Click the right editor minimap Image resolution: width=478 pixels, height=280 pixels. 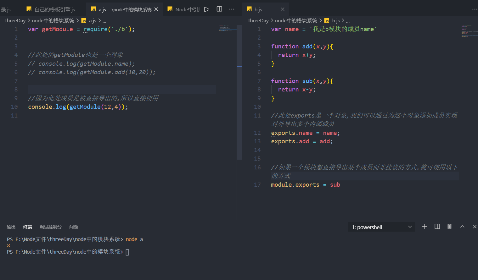(x=469, y=31)
